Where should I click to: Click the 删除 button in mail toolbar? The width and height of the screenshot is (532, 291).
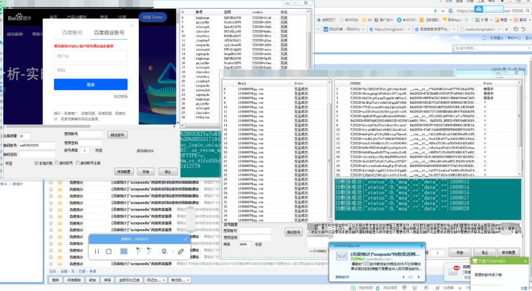coord(56,280)
